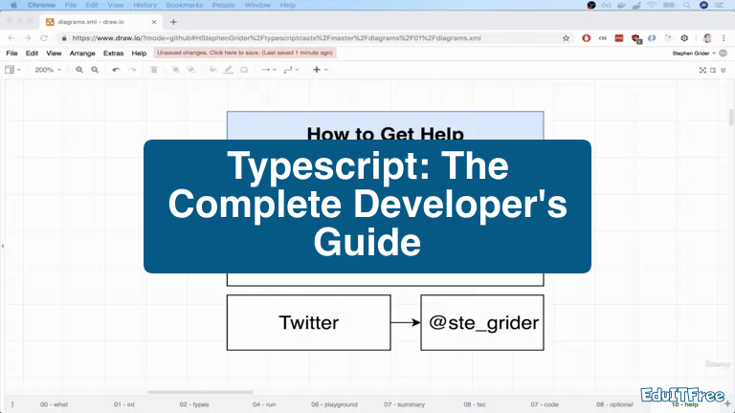This screenshot has height=413, width=735.
Task: Delete the selected shape using the trash icon
Action: 154,70
